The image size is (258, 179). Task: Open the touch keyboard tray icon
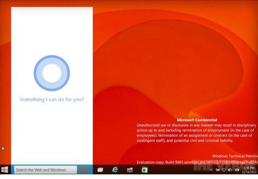tap(237, 170)
